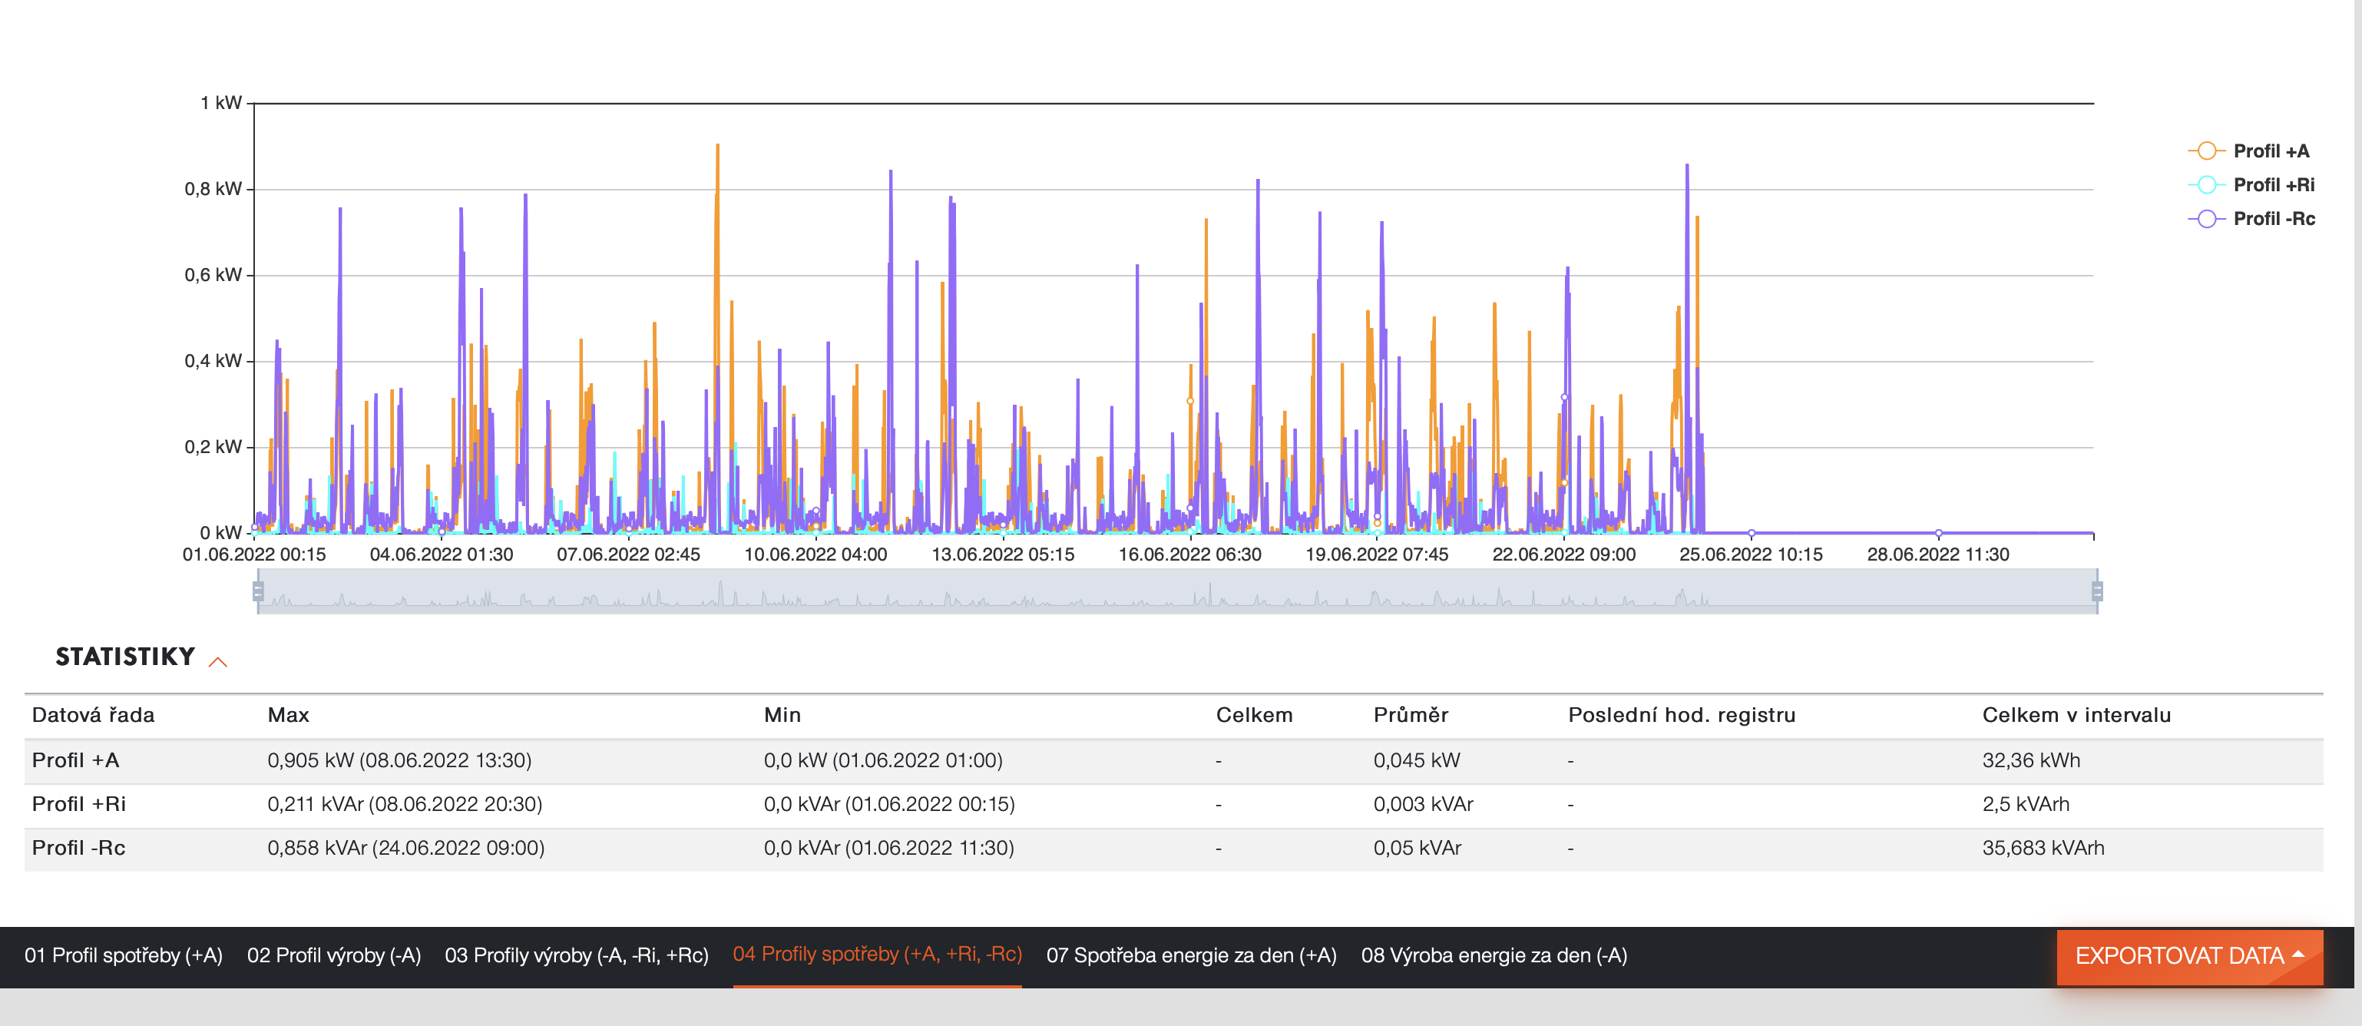2362x1026 pixels.
Task: Click average value 0,003 kVAr
Action: [x=1423, y=804]
